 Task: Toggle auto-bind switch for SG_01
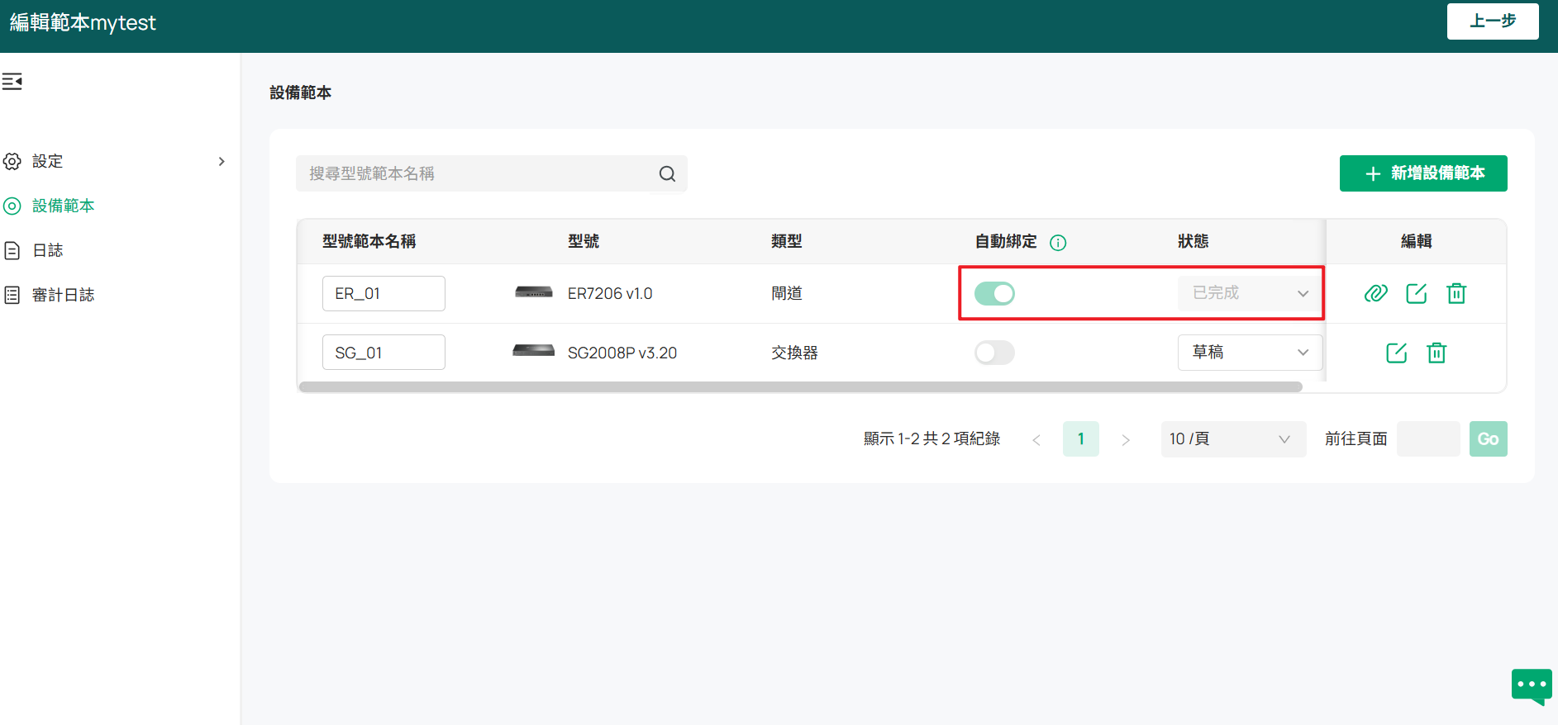pos(994,353)
